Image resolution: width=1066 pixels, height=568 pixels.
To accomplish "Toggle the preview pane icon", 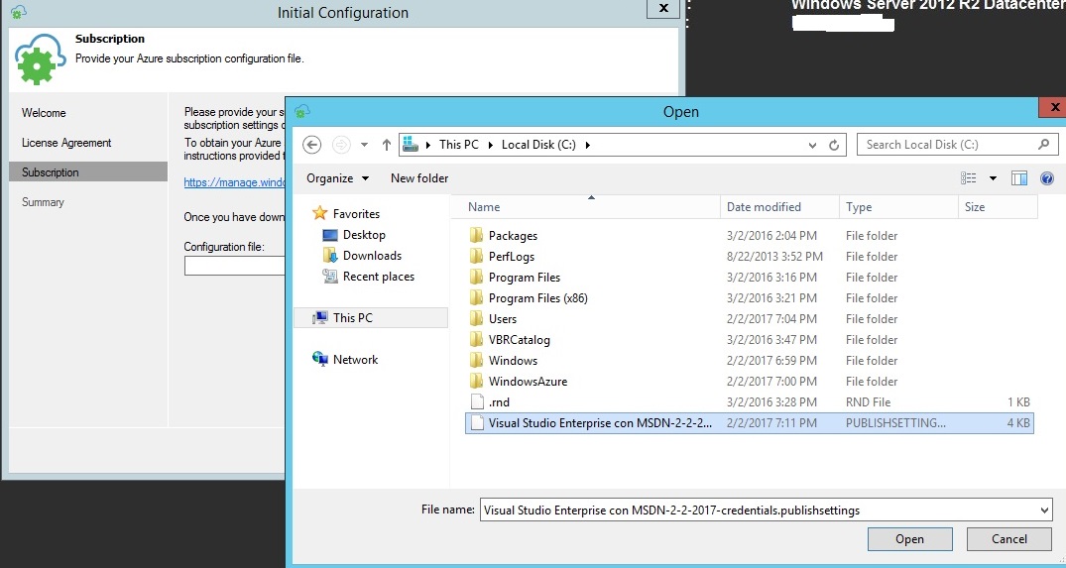I will click(1019, 178).
